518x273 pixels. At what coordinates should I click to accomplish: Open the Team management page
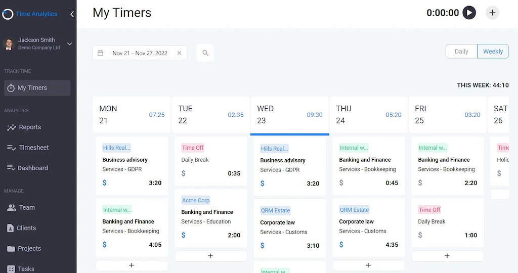click(x=21, y=208)
